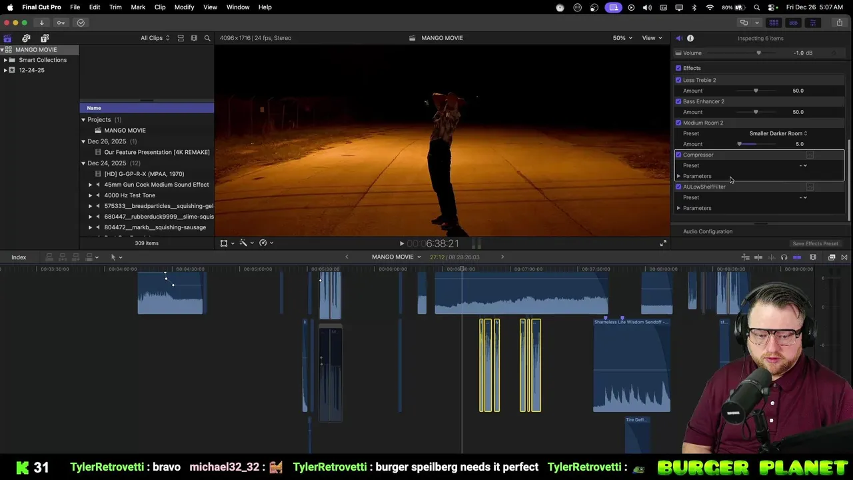Expand the Smart Collections folder
853x480 pixels.
point(5,60)
